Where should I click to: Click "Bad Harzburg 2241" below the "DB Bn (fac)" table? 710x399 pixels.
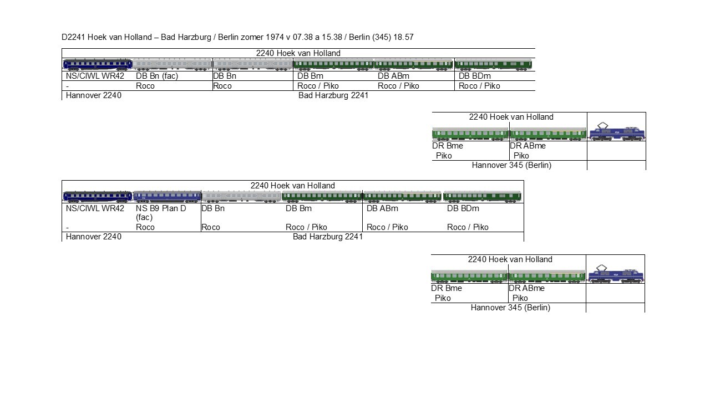tap(333, 95)
